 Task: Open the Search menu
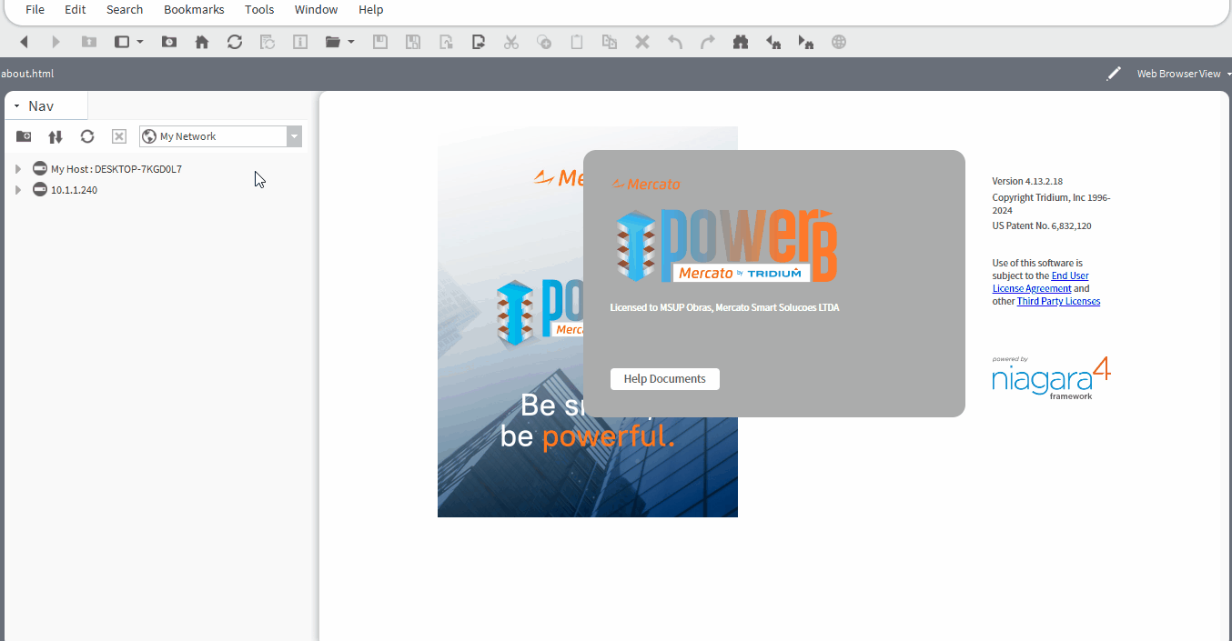(x=125, y=10)
